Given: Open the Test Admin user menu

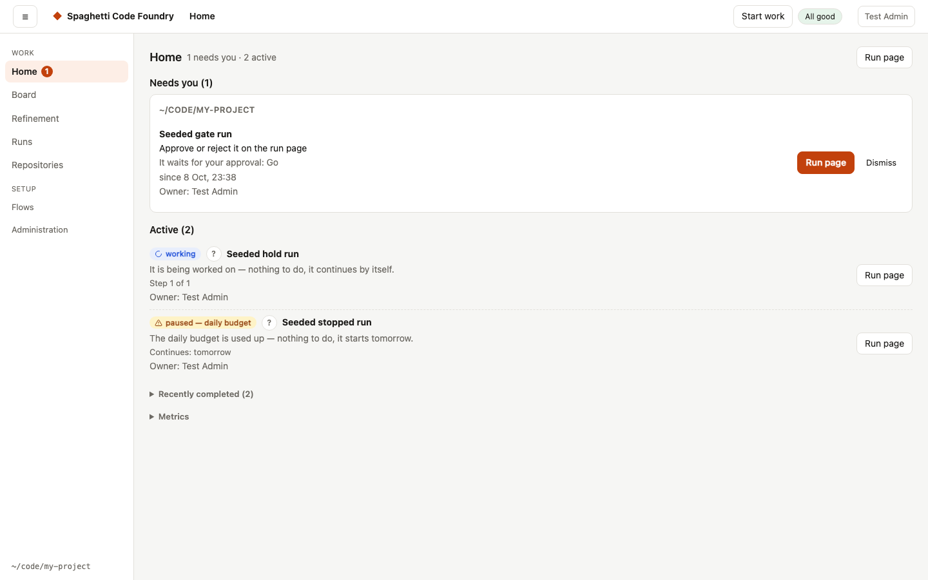Looking at the screenshot, I should tap(886, 17).
